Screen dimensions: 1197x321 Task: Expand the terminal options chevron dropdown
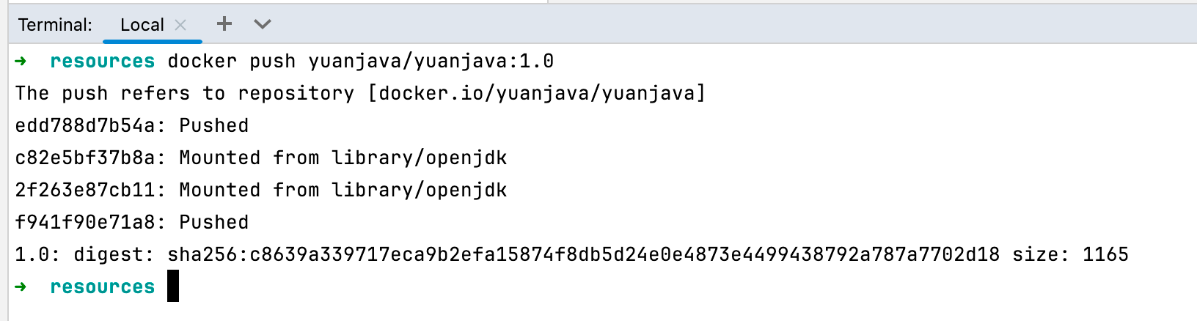point(263,24)
